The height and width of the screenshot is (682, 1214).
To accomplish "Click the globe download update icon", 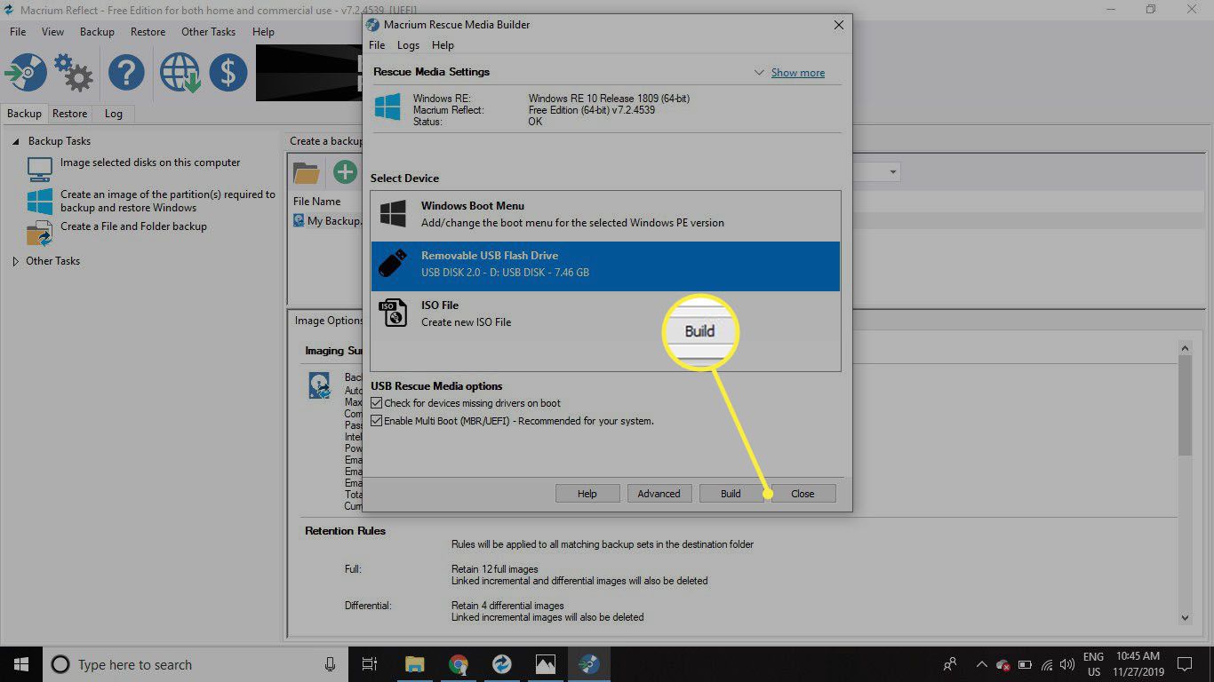I will [179, 73].
